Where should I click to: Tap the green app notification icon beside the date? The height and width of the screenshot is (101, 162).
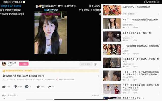click(24, 2)
